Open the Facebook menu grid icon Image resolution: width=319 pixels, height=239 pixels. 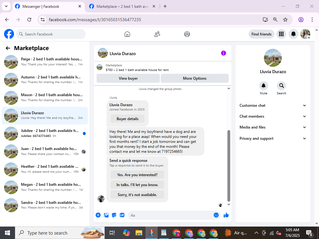point(281,34)
